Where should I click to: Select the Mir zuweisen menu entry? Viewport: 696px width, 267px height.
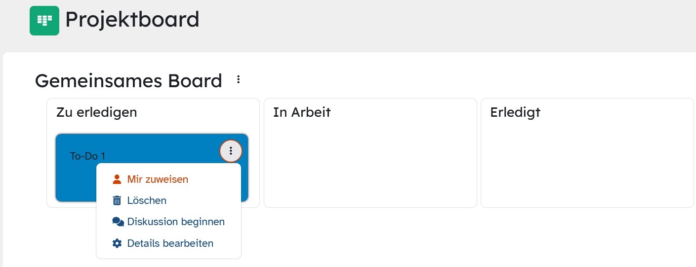(x=158, y=179)
